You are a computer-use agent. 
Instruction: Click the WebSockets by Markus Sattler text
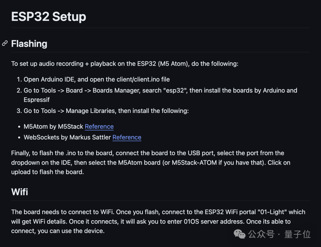click(x=67, y=137)
